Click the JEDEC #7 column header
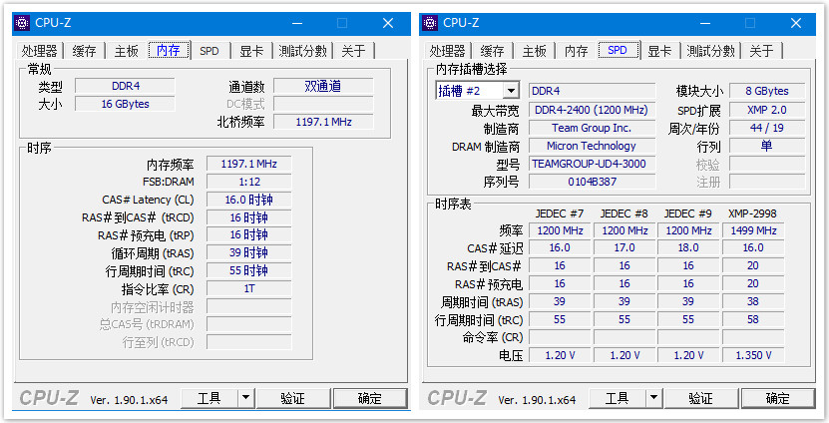 coord(560,213)
